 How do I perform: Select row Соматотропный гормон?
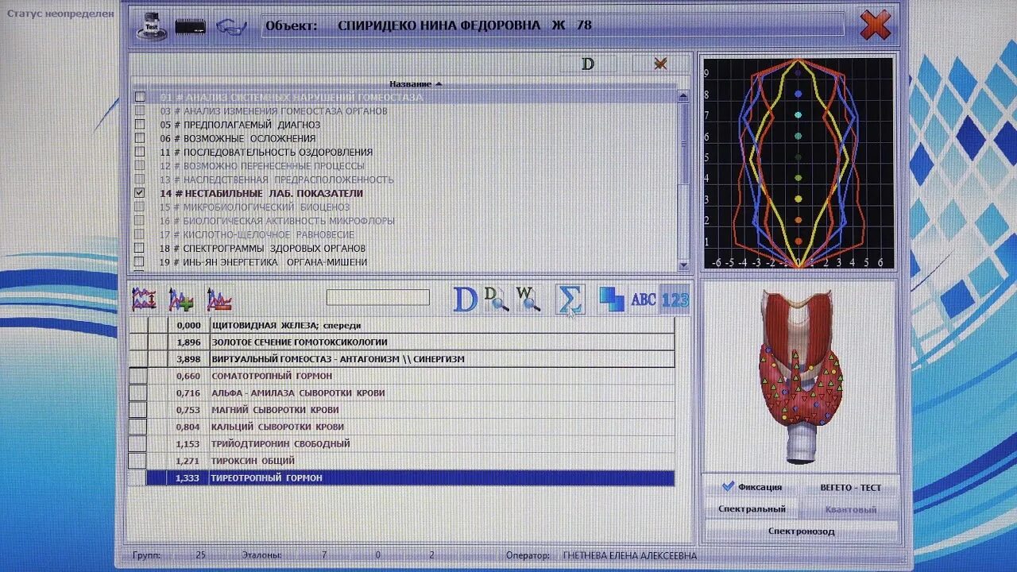402,376
